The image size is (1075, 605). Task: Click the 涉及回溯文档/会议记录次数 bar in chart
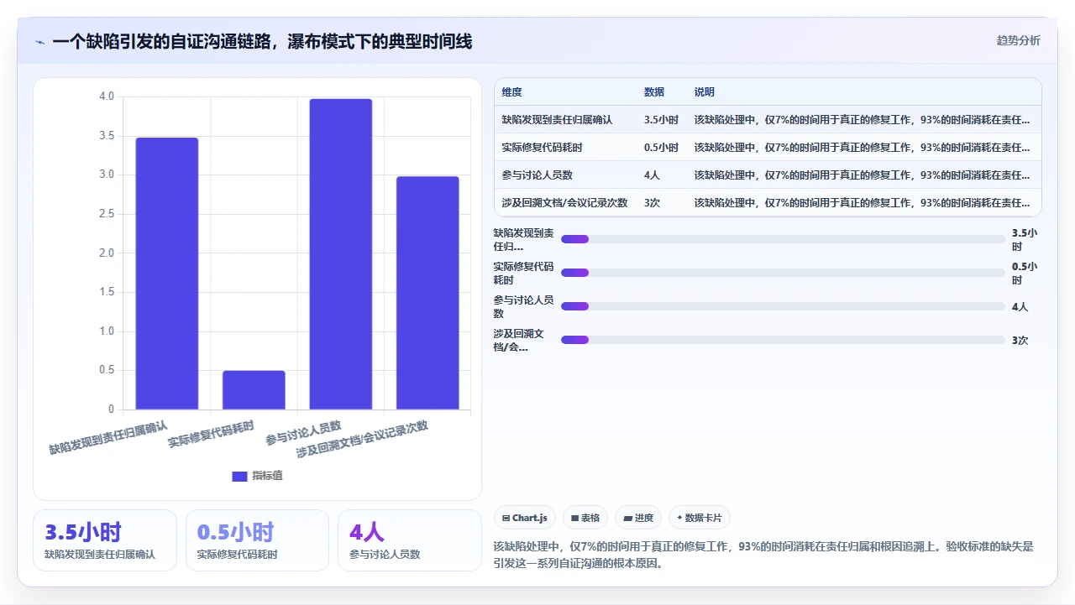(x=427, y=293)
